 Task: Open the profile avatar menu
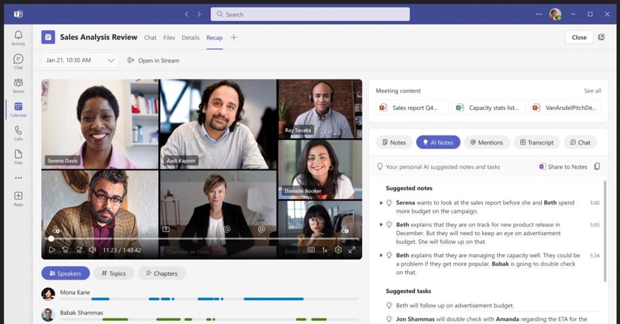555,14
